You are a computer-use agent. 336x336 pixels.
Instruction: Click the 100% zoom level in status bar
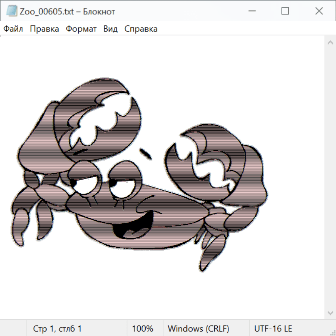click(143, 329)
